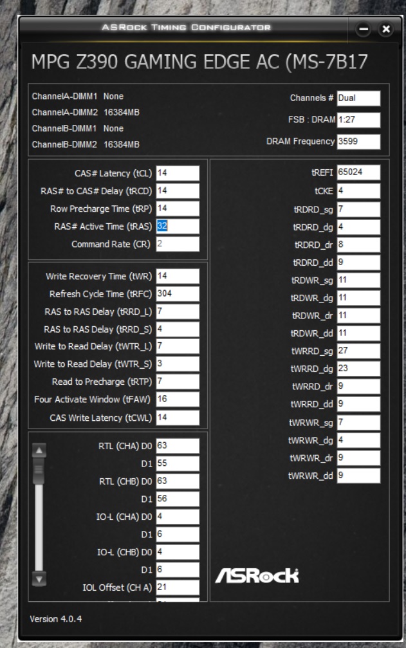The height and width of the screenshot is (648, 406).
Task: Click the IO-L (CHA) D1 field
Action: click(x=178, y=535)
